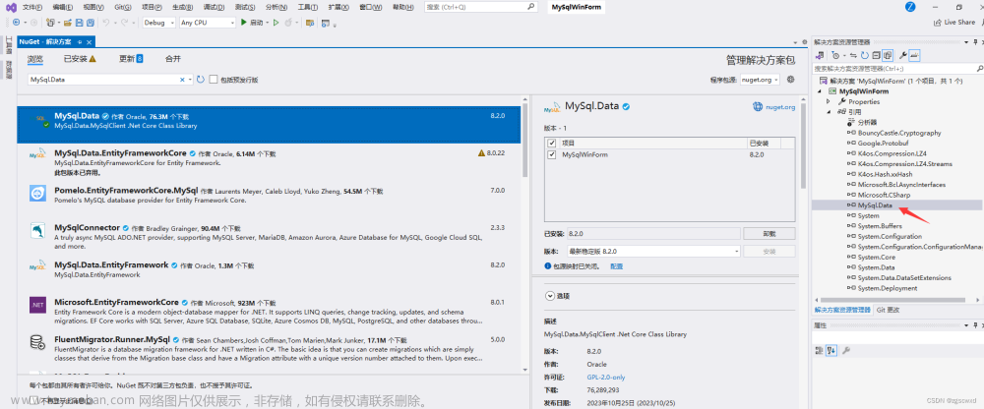Expand the 选项 options section
This screenshot has width=984, height=409.
pos(550,296)
